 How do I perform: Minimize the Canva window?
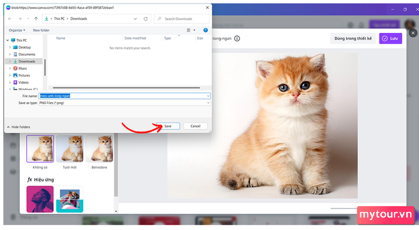(393, 10)
